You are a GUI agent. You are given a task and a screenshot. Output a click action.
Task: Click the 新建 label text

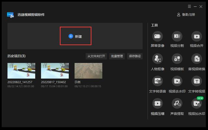point(78,37)
